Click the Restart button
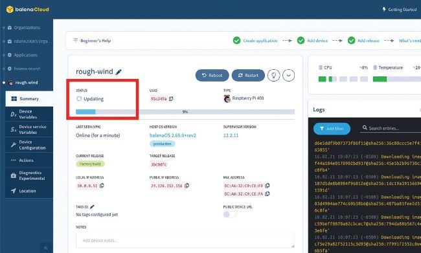 (x=248, y=76)
